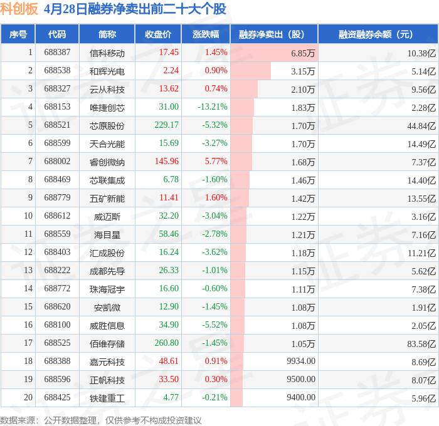The height and width of the screenshot is (426, 439).
Task: Click balance value 44.84亿
Action: click(x=421, y=126)
